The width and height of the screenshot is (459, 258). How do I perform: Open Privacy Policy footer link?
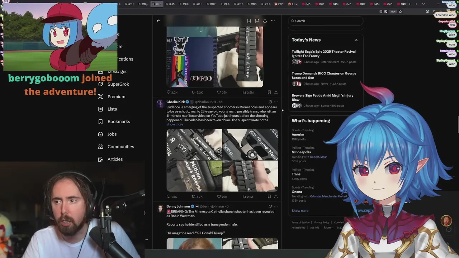click(x=322, y=223)
